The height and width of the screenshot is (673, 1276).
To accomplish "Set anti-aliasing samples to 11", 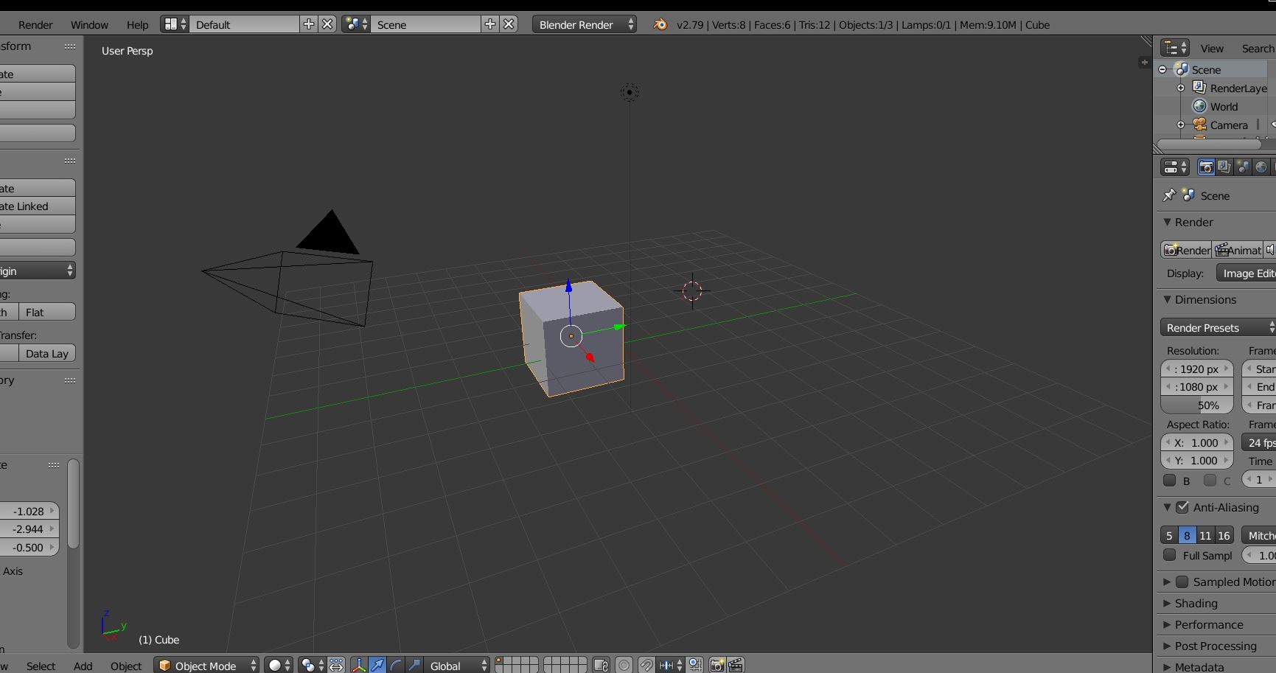I will [x=1205, y=535].
